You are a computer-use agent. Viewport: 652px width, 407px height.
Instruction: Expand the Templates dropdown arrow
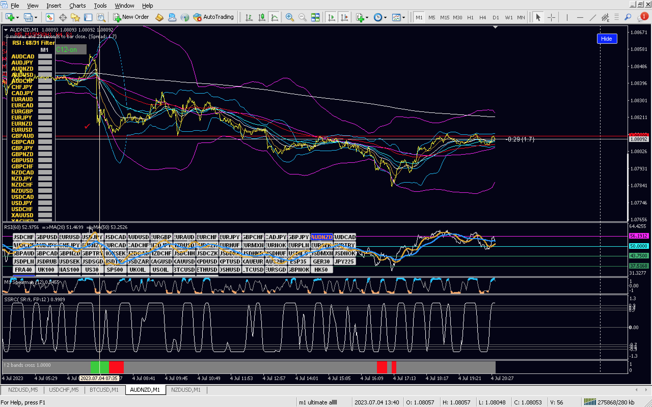(x=404, y=18)
